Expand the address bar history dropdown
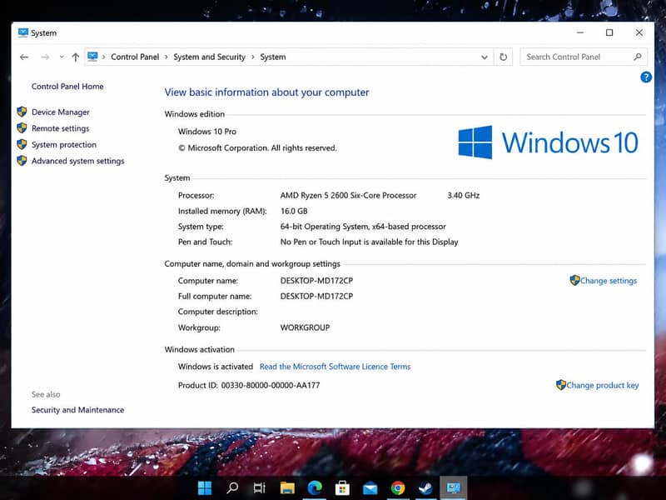666x500 pixels. pos(485,57)
